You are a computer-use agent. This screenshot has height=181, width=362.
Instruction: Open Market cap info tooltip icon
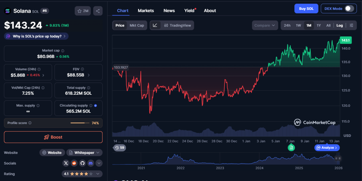pyautogui.click(x=63, y=51)
